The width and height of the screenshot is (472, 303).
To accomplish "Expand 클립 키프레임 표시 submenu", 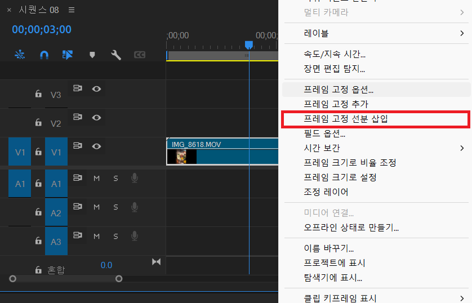I will click(376, 298).
